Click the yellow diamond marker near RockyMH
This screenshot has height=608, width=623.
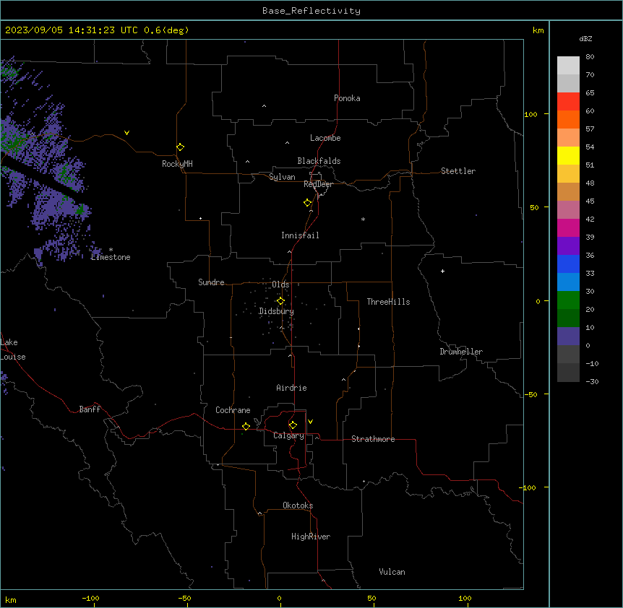(180, 147)
